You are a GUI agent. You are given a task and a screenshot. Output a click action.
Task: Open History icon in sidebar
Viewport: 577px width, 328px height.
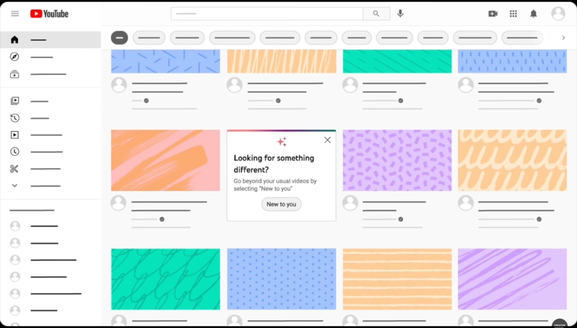coord(15,118)
